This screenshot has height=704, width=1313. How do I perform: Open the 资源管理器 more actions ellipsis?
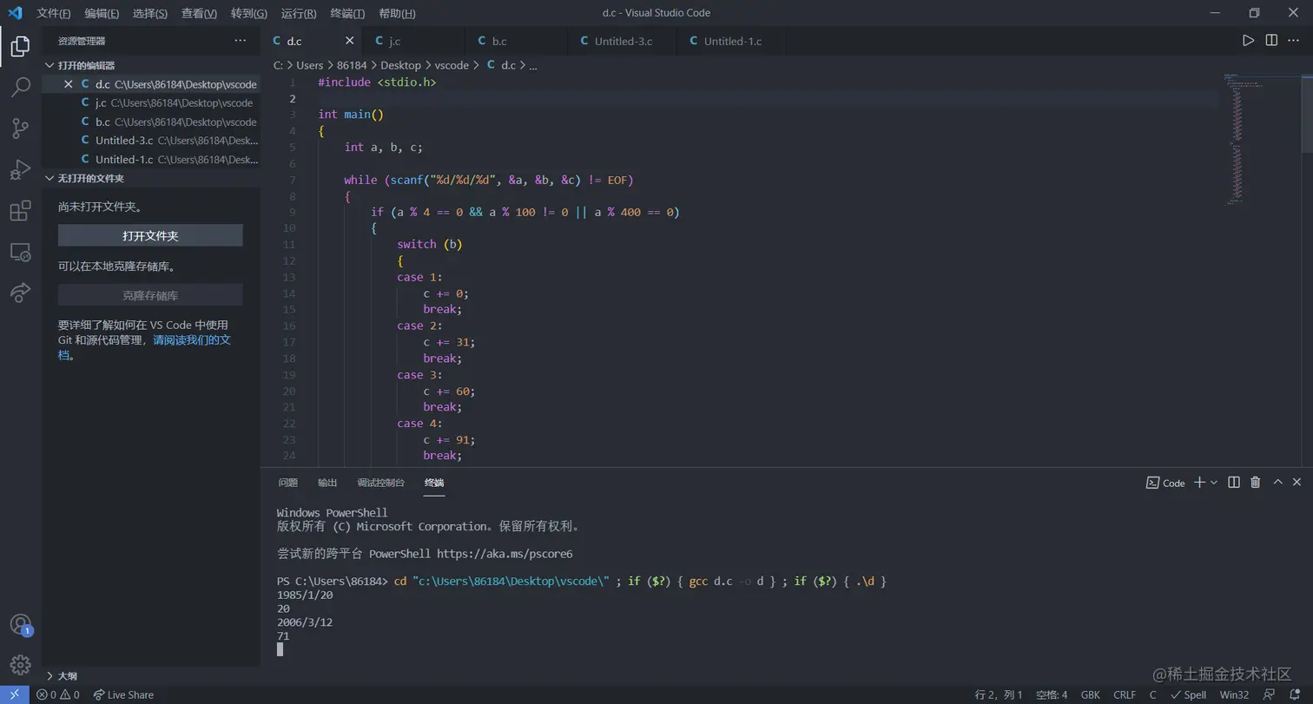241,41
